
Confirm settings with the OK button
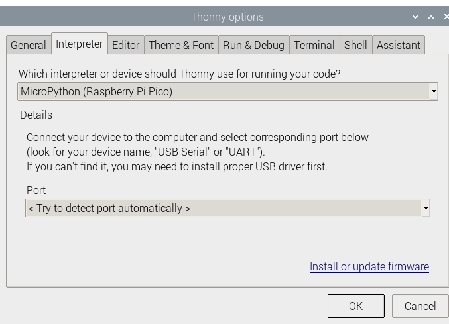coord(355,306)
